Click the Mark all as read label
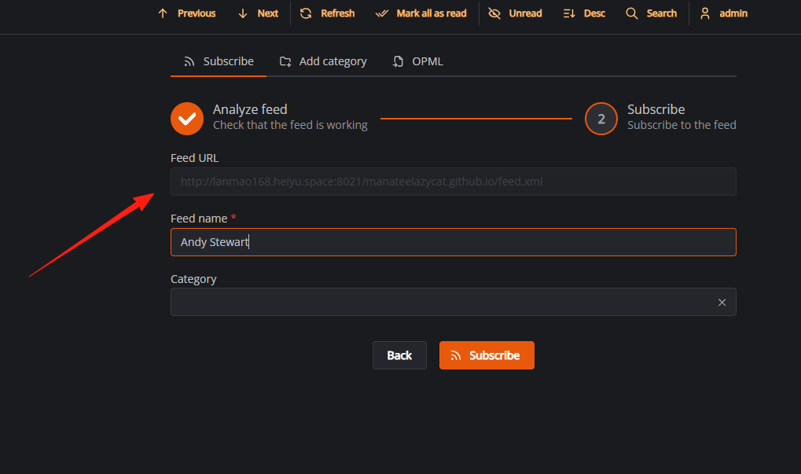 click(432, 13)
